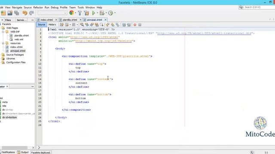Screen dimensions: 275x154
Task: Close the principal.xhtml editor tab
Action: click(105, 20)
